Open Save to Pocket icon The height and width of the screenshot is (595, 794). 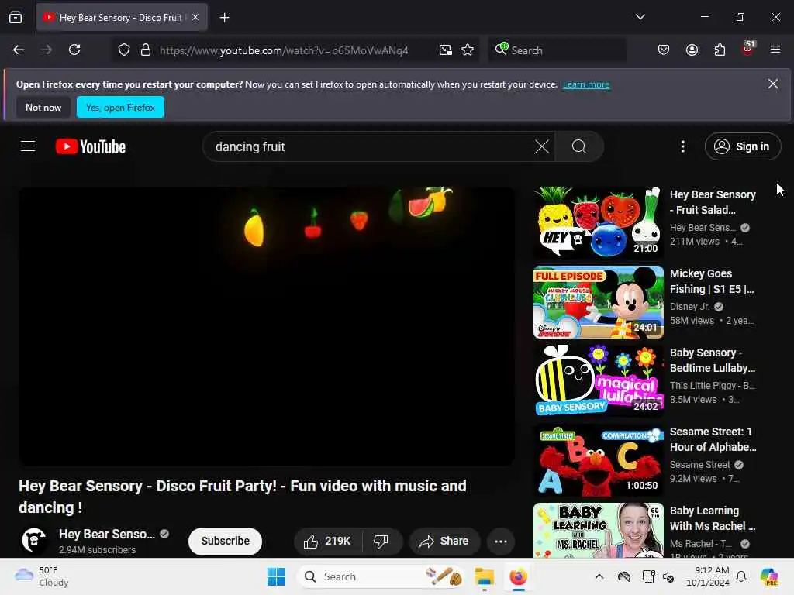(x=664, y=50)
